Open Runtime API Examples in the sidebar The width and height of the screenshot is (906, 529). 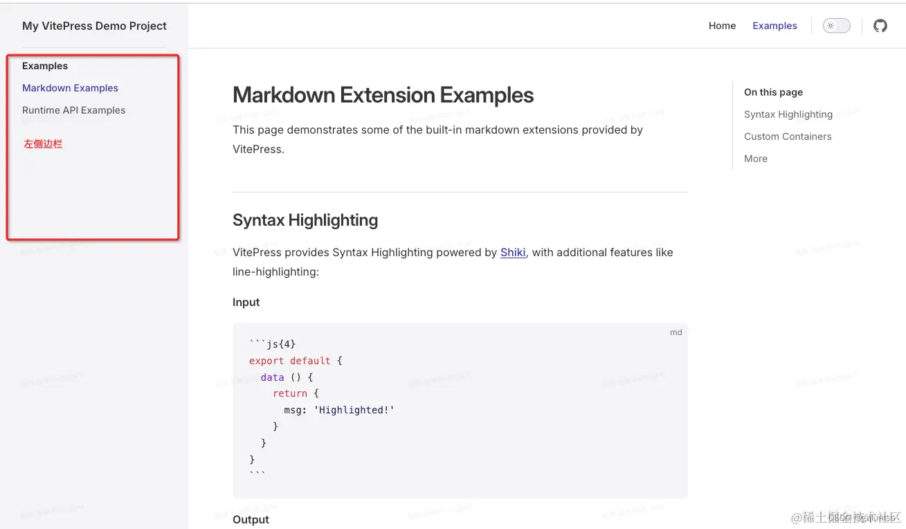pyautogui.click(x=73, y=110)
